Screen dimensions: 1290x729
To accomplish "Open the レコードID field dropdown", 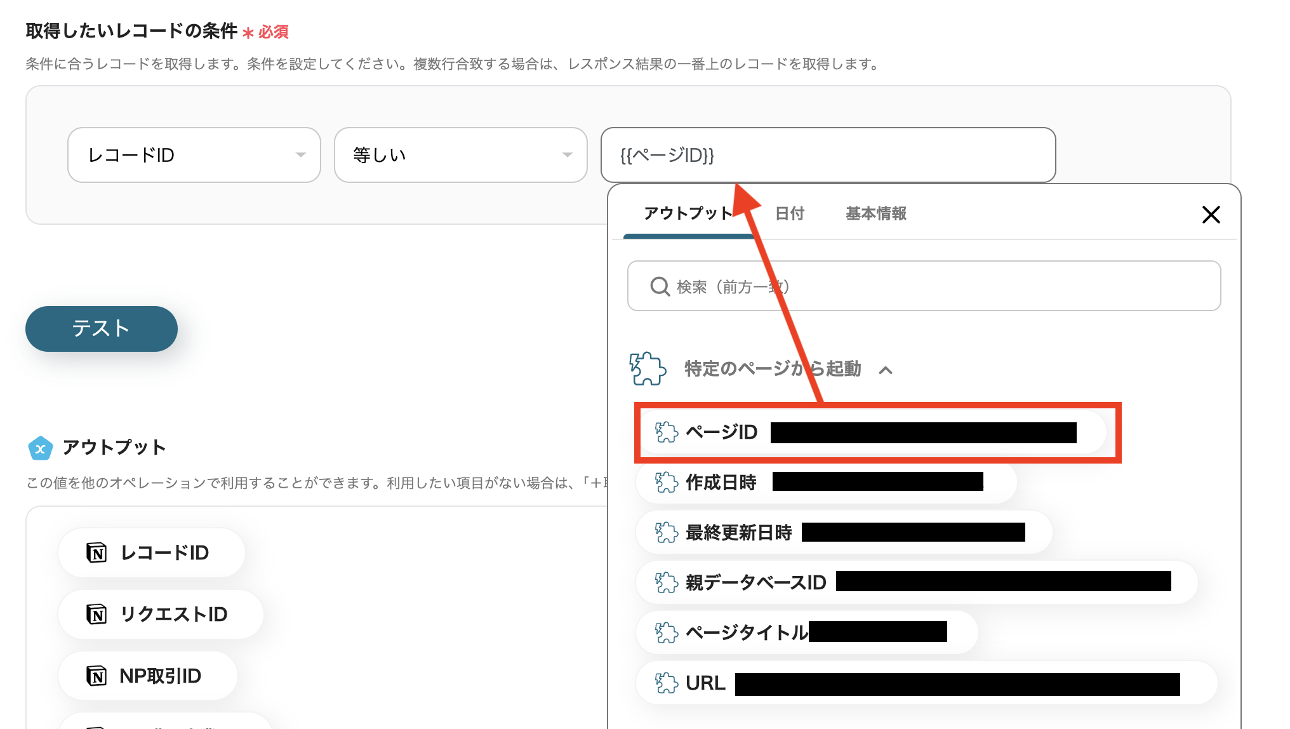I will (x=194, y=155).
